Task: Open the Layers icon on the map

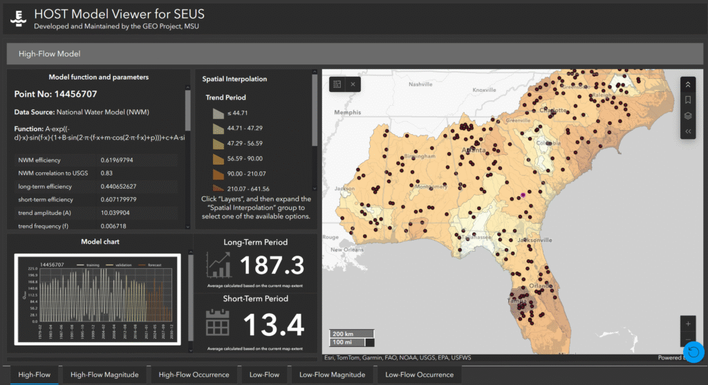Action: tap(688, 115)
